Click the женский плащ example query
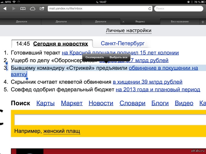The height and width of the screenshot is (154, 206). click(62, 131)
